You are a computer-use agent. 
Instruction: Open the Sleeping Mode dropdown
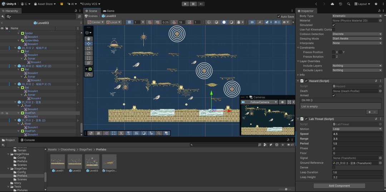357,39
